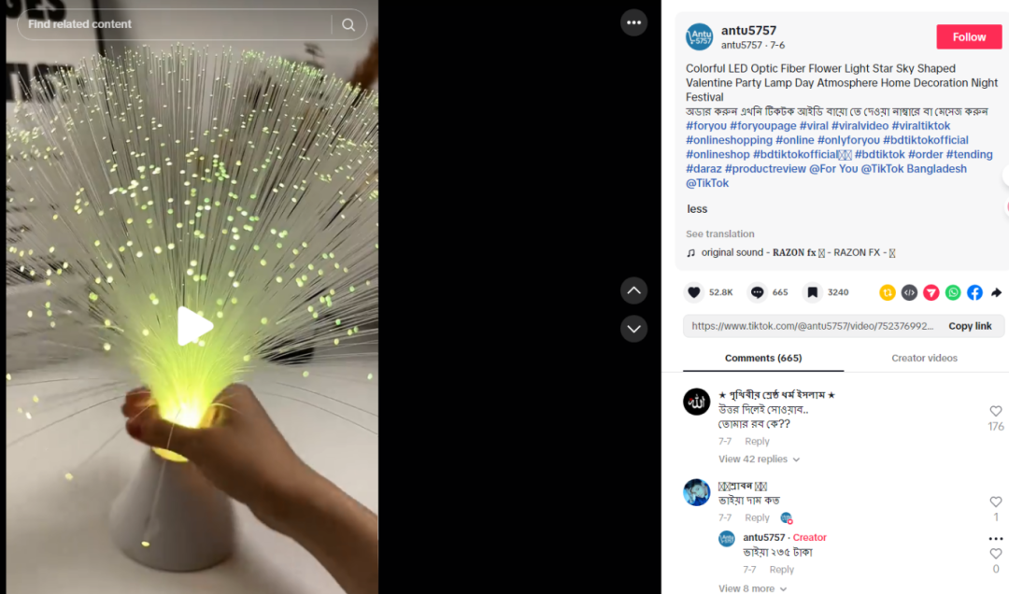Open the three-dot more options menu
This screenshot has height=594, width=1009.
pyautogui.click(x=633, y=22)
